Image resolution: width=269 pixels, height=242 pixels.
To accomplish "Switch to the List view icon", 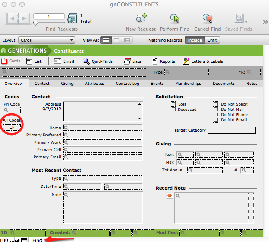I will pyautogui.click(x=29, y=61).
